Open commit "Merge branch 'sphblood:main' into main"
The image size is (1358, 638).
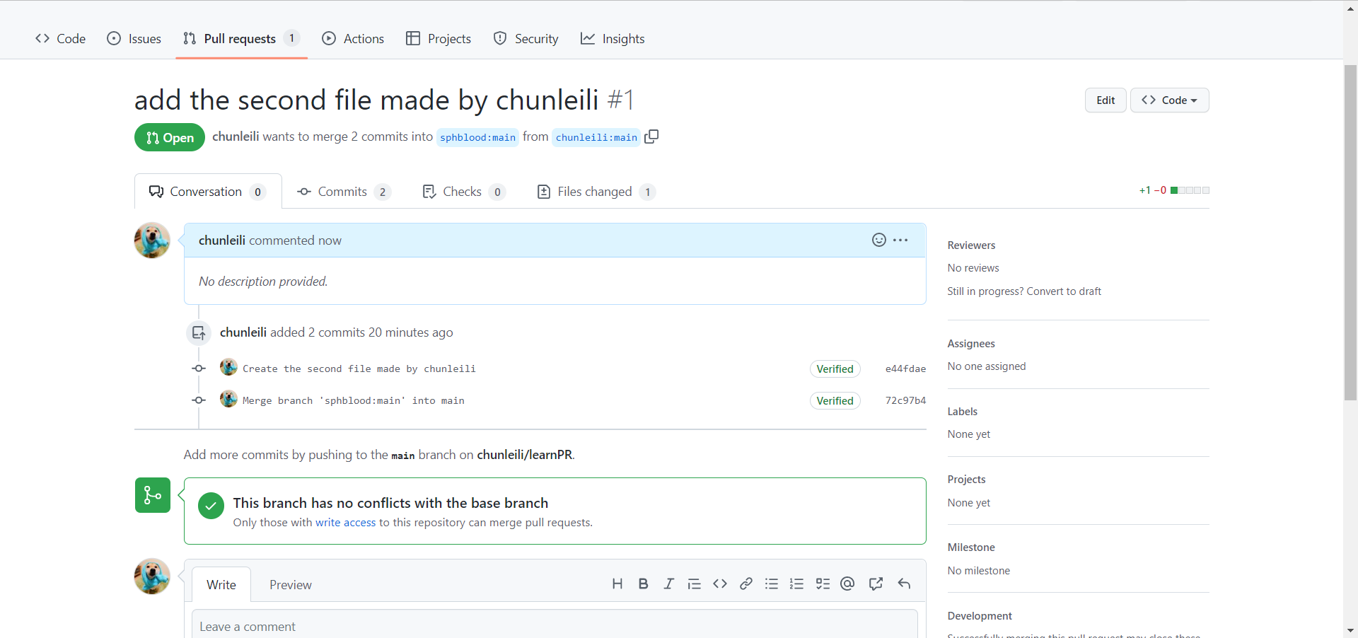pyautogui.click(x=354, y=400)
